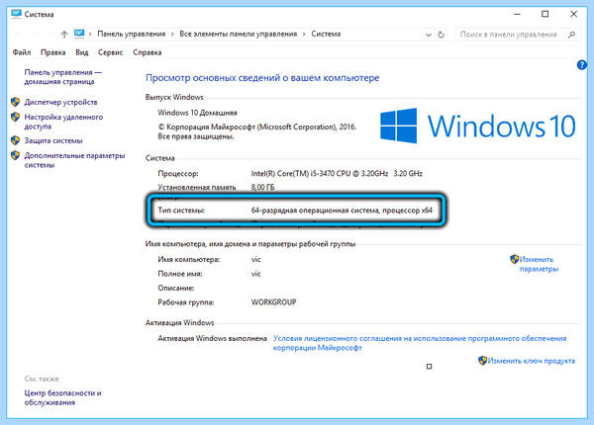Screen dimensions: 594x425
Task: Click the Windows 10 logo
Action: (478, 126)
